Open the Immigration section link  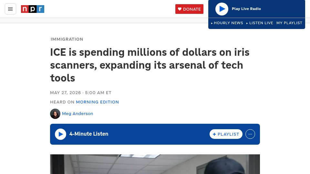67,39
